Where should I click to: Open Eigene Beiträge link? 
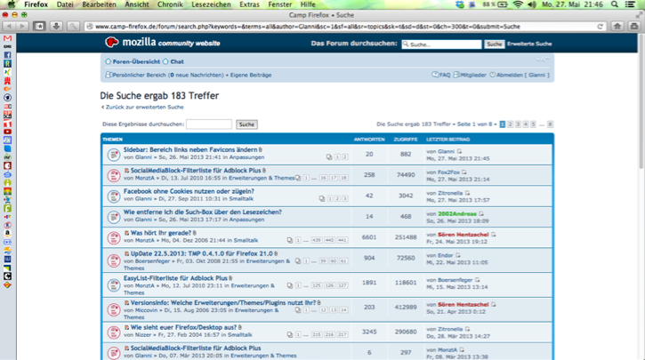coord(251,76)
